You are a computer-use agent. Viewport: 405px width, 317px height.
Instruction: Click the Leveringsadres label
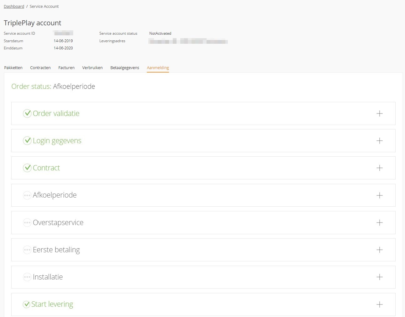[x=112, y=41]
